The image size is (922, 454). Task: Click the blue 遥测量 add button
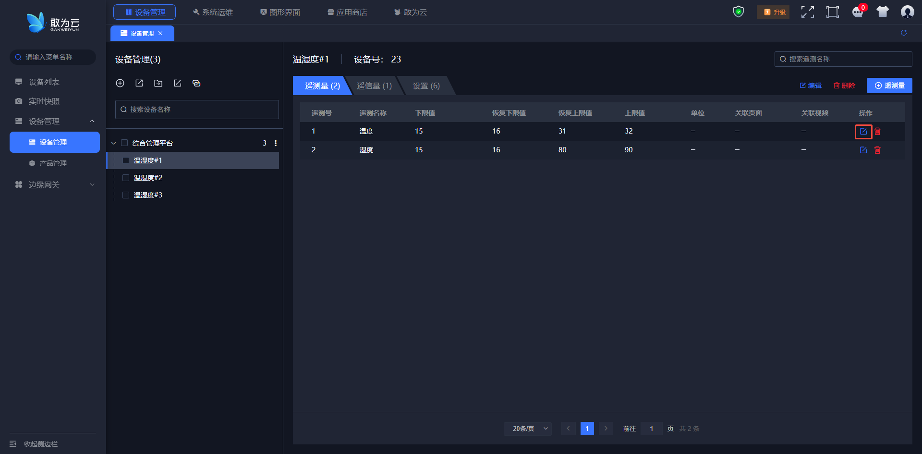889,86
